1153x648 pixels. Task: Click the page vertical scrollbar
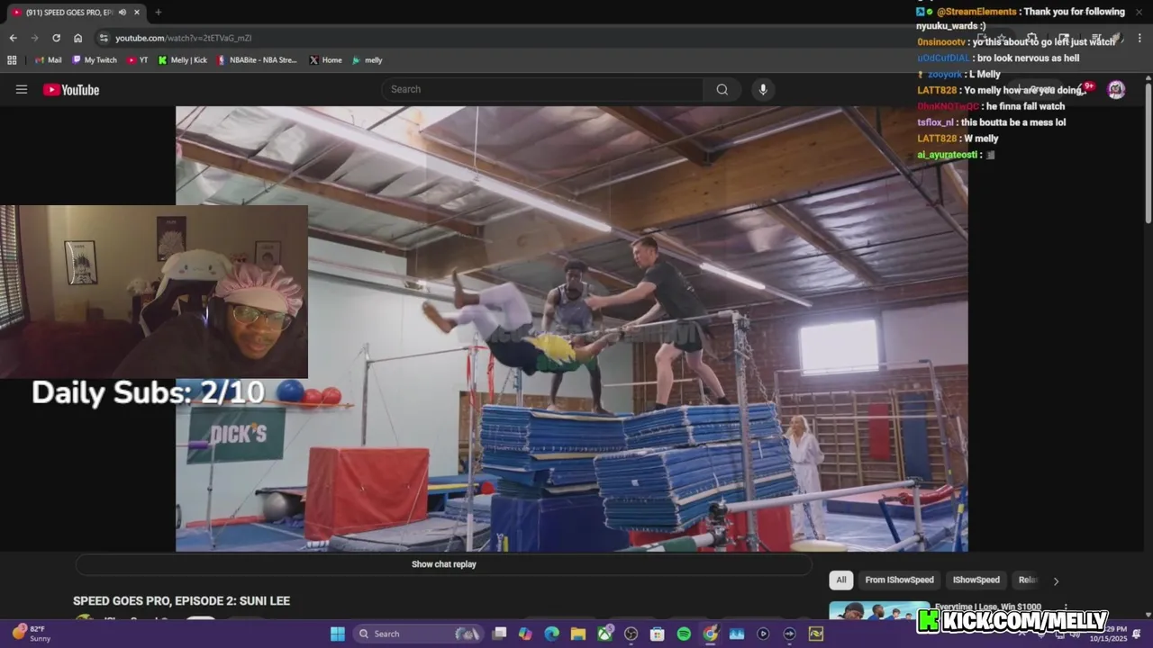point(1148,153)
